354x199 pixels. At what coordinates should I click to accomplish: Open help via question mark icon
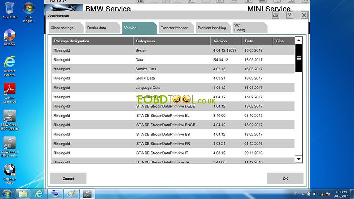click(x=289, y=15)
